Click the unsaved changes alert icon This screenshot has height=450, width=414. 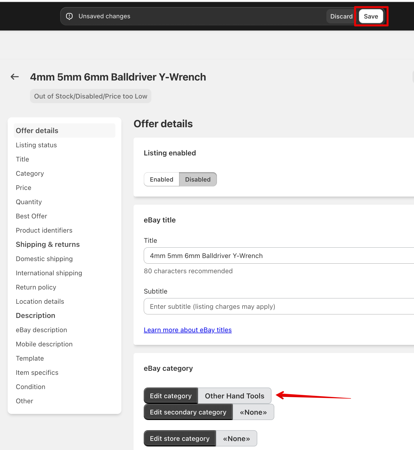[x=69, y=16]
